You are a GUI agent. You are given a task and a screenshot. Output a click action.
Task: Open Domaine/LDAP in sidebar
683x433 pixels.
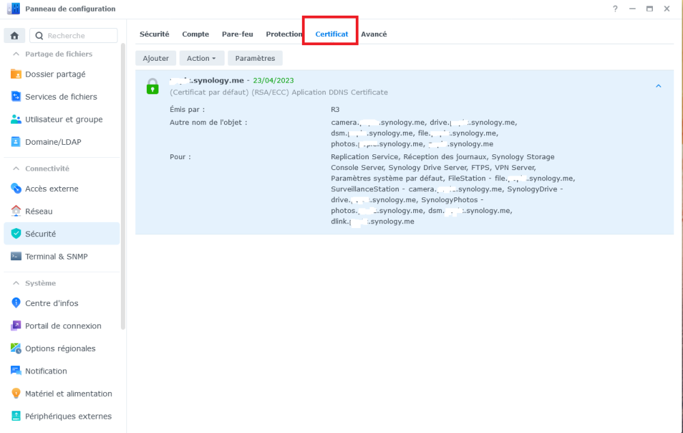pos(62,142)
